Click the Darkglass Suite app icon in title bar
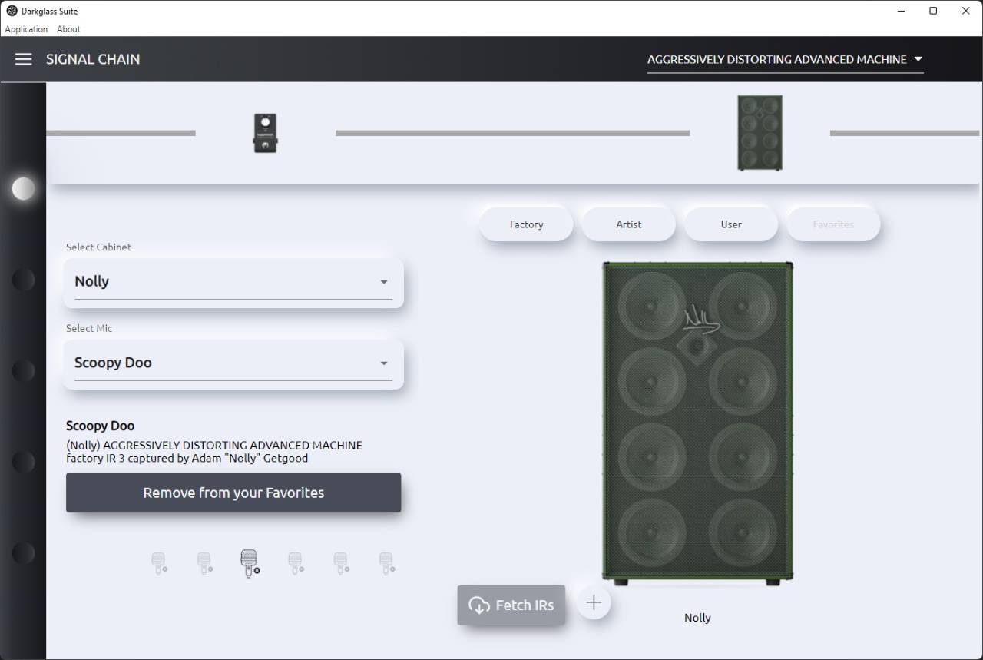The height and width of the screenshot is (660, 983). point(12,11)
